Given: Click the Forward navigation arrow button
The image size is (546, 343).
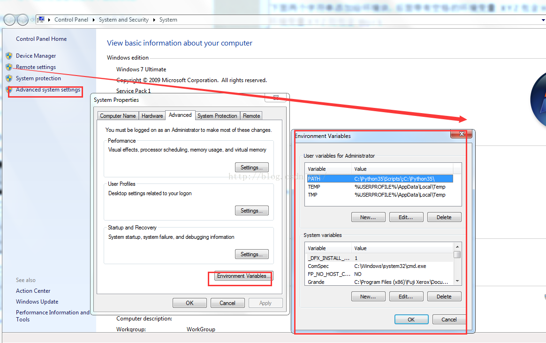Looking at the screenshot, I should point(23,20).
